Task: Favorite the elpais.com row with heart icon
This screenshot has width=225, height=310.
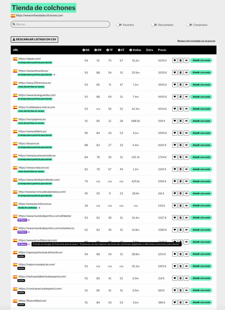Action: click(x=175, y=61)
